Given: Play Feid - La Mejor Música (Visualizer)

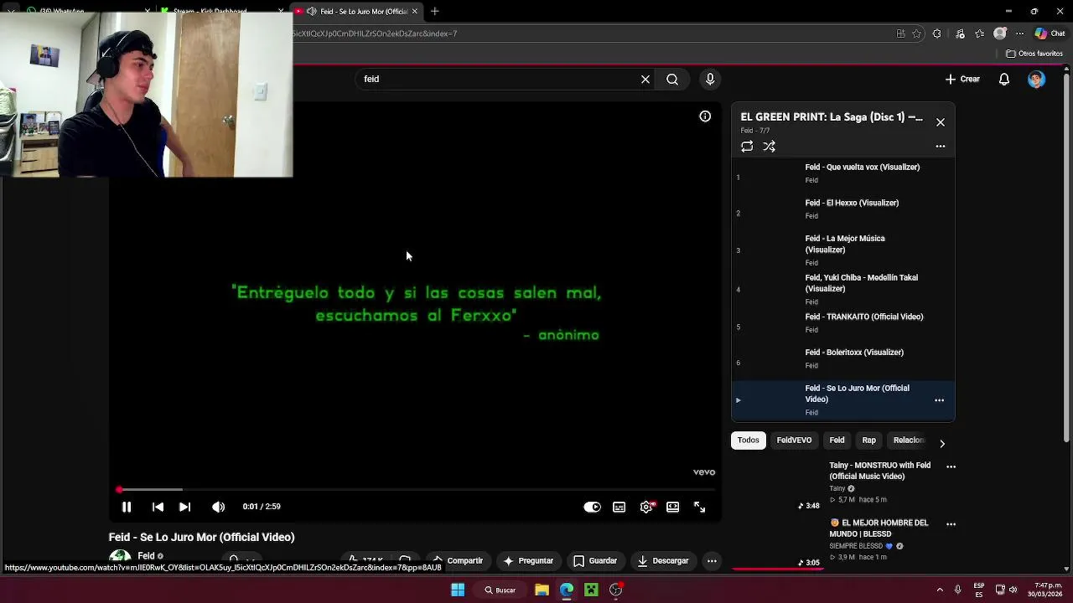Looking at the screenshot, I should (x=842, y=250).
